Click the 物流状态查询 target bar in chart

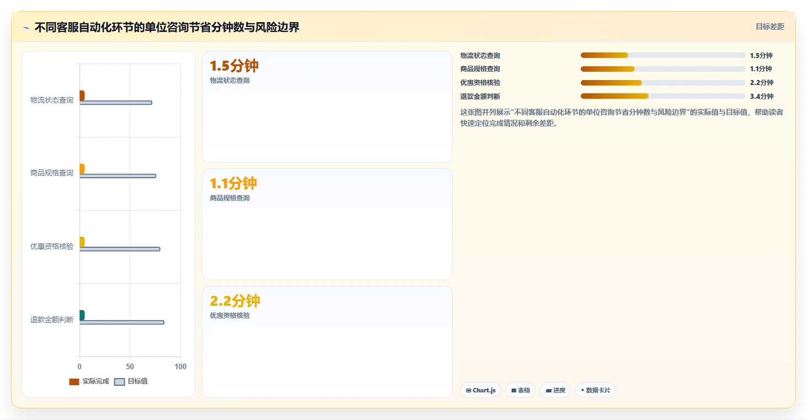tap(116, 103)
